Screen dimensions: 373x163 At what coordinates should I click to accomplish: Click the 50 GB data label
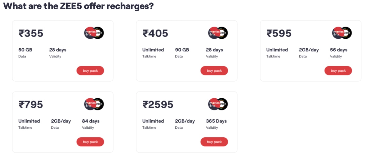point(25,50)
